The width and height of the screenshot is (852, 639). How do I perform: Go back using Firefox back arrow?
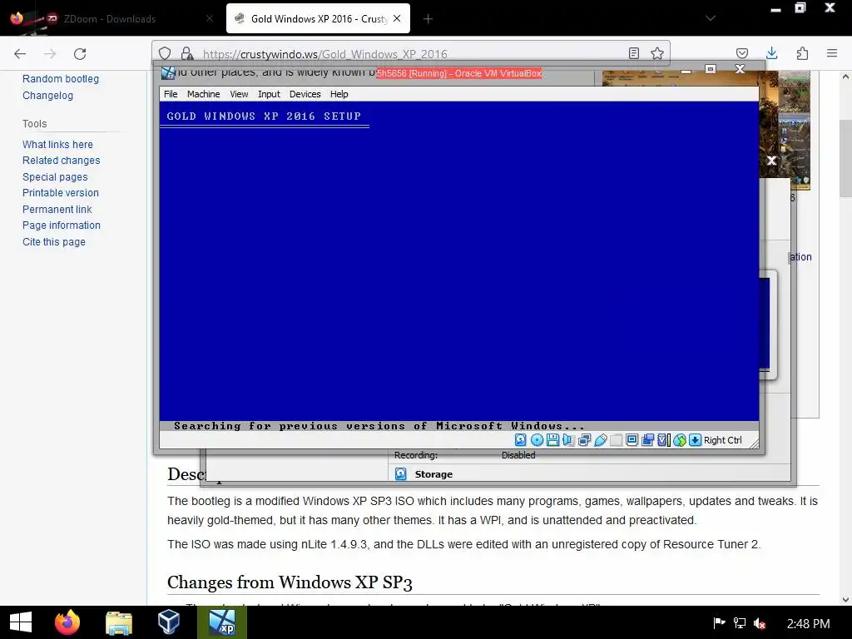coord(20,54)
